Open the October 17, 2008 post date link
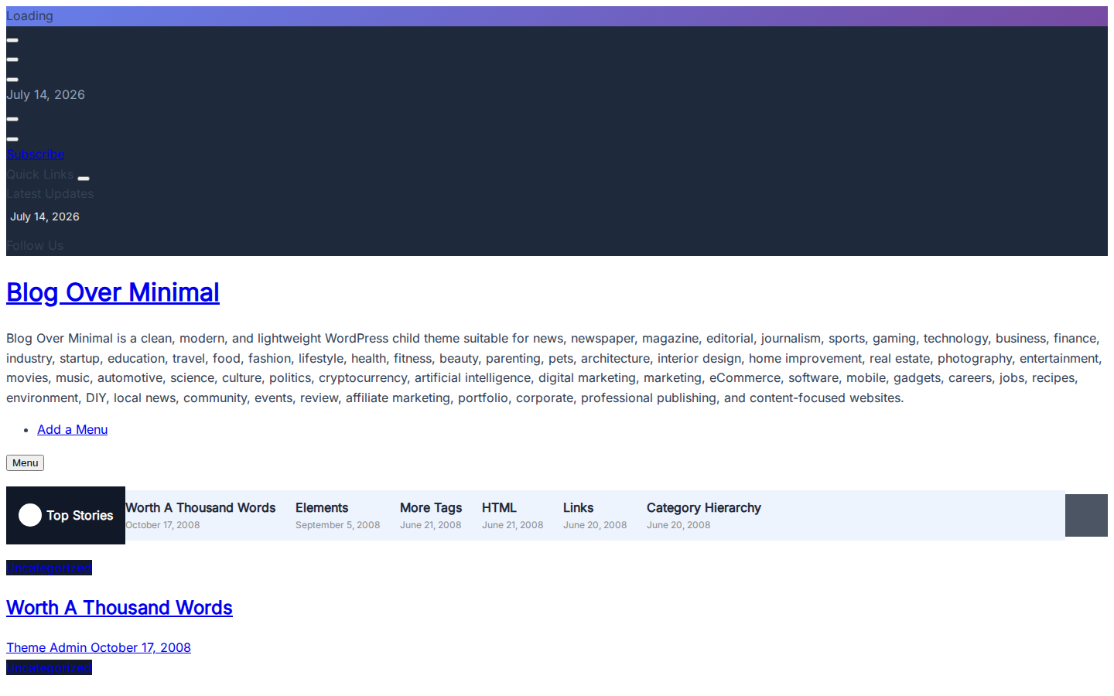This screenshot has height=696, width=1114. [141, 647]
